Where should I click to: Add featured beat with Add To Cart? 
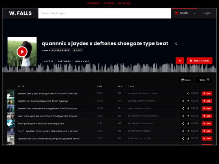(x=199, y=61)
